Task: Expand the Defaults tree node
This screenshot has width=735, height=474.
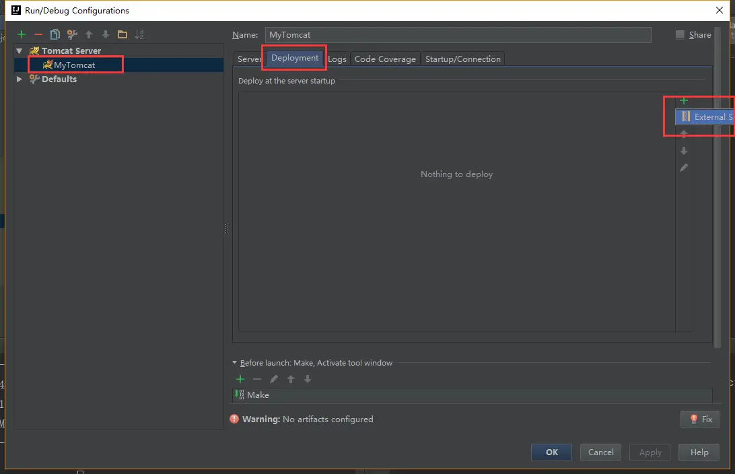Action: [20, 79]
